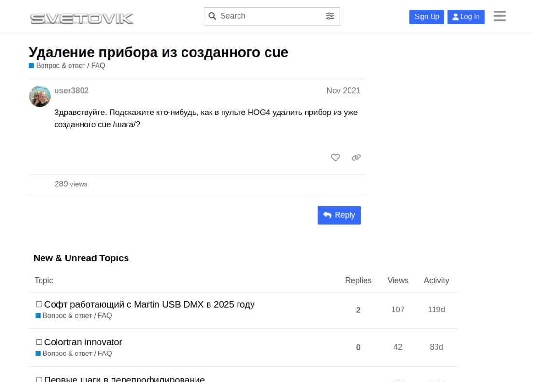
Task: Click 119d activity for Martin topic
Action: coord(436,310)
